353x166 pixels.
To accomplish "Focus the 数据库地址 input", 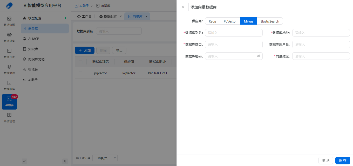I will point(321,33).
